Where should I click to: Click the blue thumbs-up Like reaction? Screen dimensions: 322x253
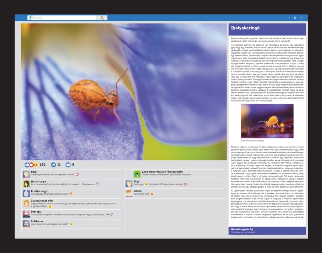(x=27, y=165)
